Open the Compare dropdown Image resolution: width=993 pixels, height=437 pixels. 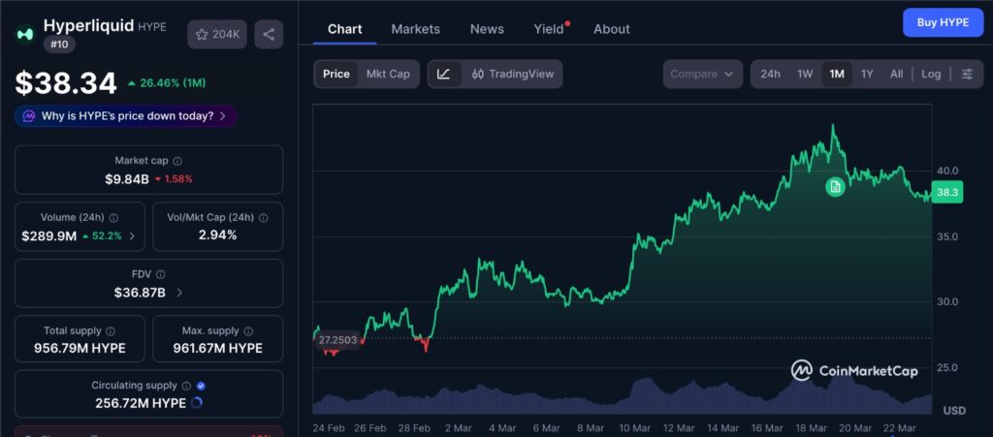coord(702,74)
